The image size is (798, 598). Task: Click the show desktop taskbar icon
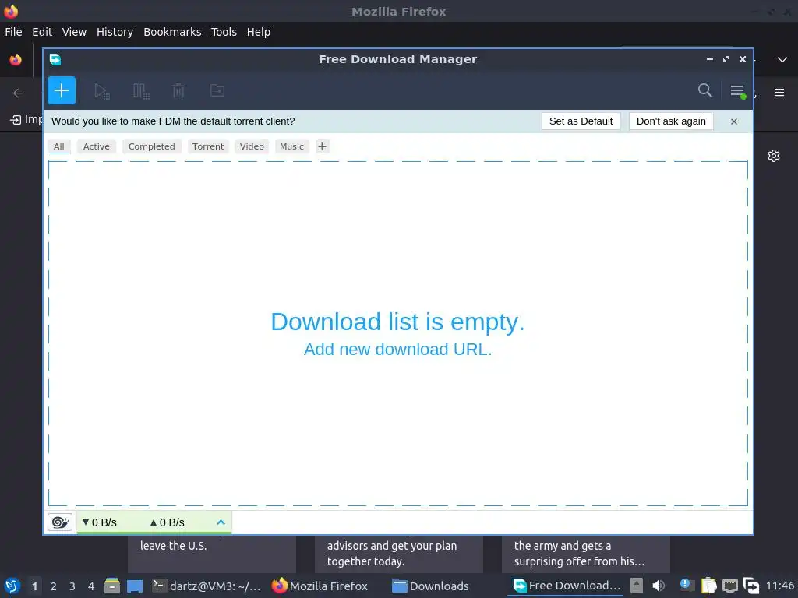(x=135, y=586)
